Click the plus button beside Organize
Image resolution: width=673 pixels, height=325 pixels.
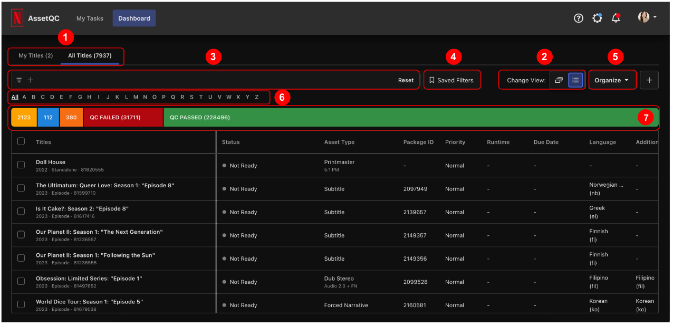[649, 80]
